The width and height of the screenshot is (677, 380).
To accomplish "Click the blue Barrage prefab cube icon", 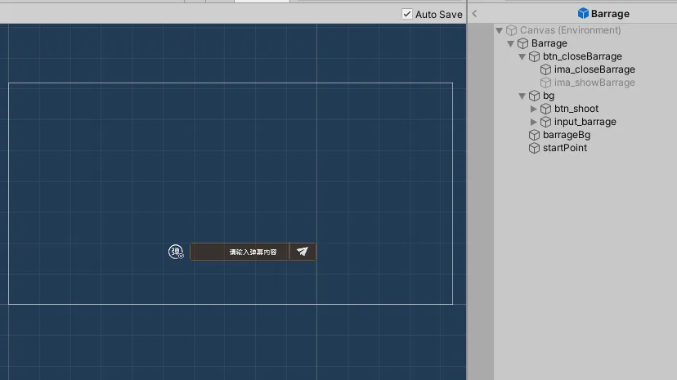I will point(583,13).
